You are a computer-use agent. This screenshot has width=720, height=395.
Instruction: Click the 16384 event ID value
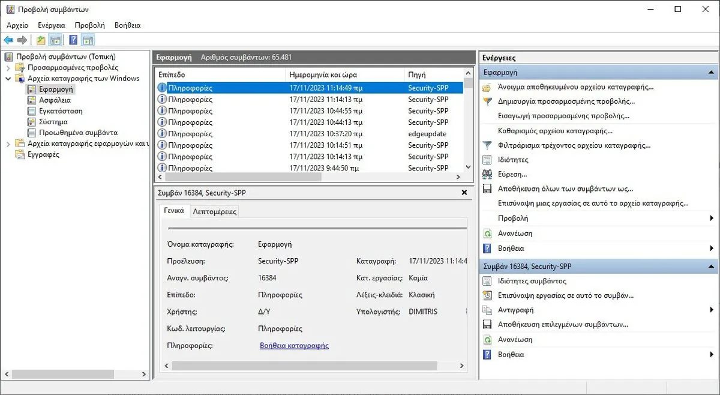tap(268, 279)
